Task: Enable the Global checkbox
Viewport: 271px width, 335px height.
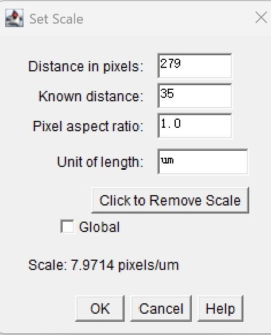Action: [67, 226]
